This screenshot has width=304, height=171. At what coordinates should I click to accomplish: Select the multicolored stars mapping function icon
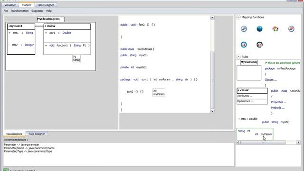[275, 29]
